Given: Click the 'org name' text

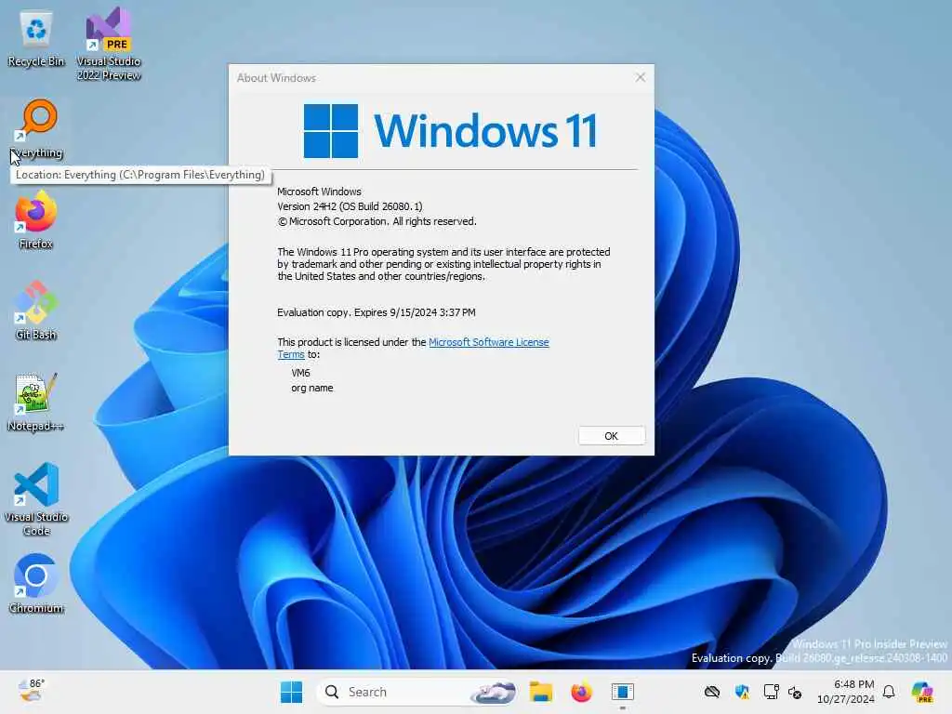Looking at the screenshot, I should 312,388.
